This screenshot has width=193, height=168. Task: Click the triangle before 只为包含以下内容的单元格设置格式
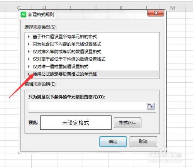pos(29,44)
